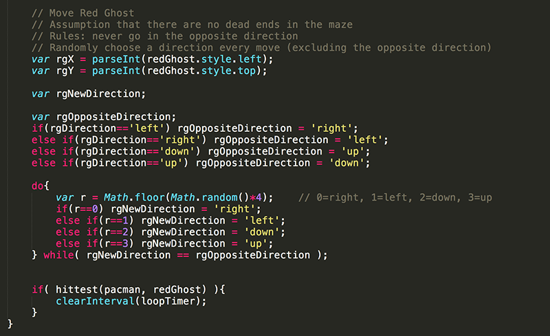Click the rgOppositeDirection declaration line
The width and height of the screenshot is (550, 336).
[x=104, y=117]
